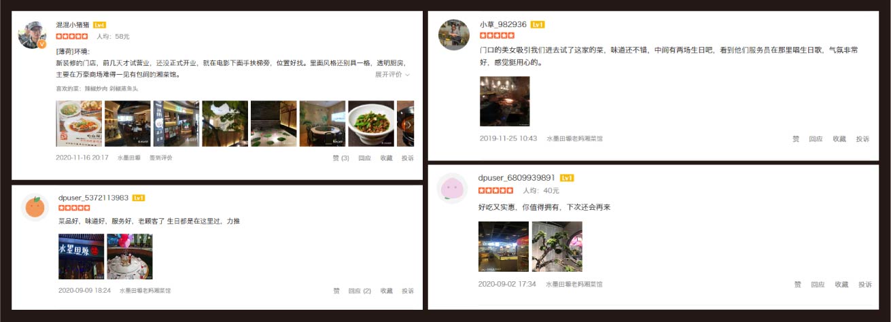Image resolution: width=891 pixels, height=322 pixels.
Task: Click 投诉 on dpuser_6809939891's review
Action: tap(864, 285)
